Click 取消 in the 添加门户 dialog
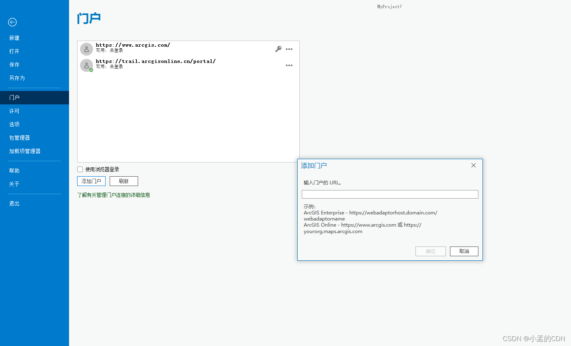The image size is (571, 346). click(464, 251)
